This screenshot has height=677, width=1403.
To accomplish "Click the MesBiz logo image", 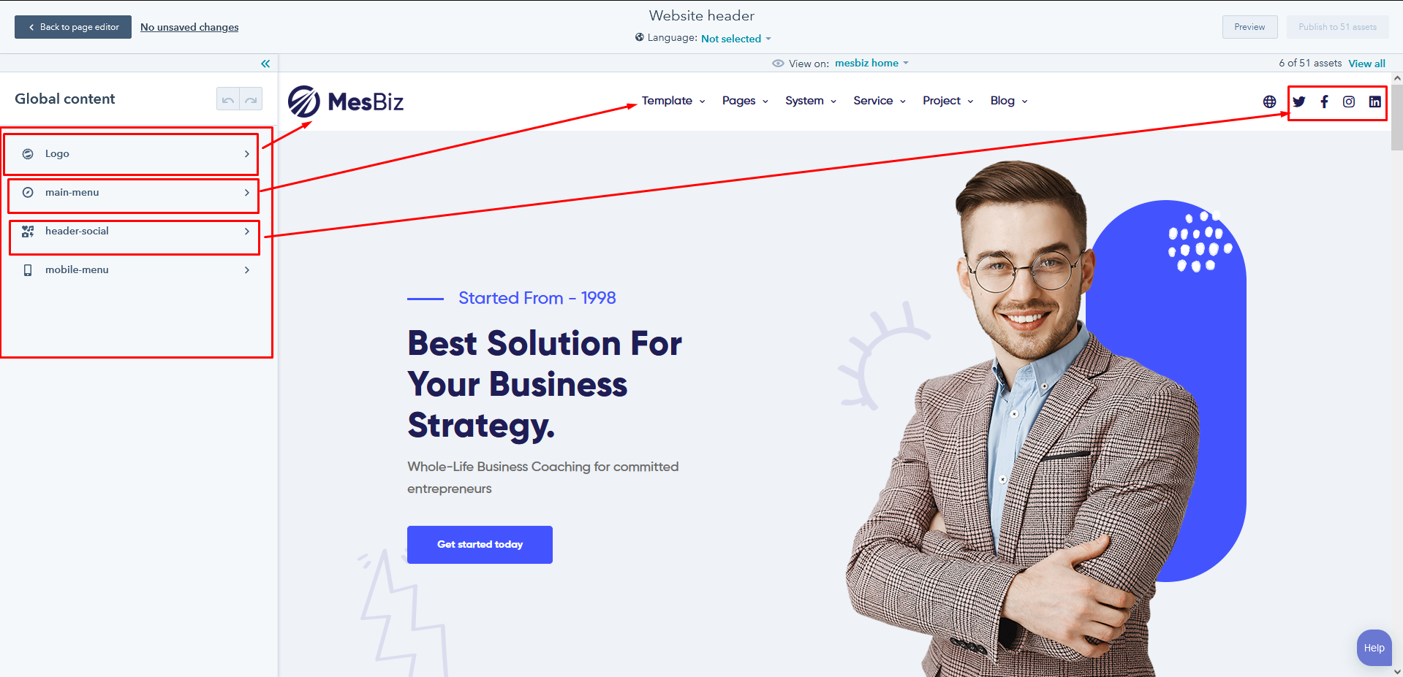I will [x=346, y=102].
